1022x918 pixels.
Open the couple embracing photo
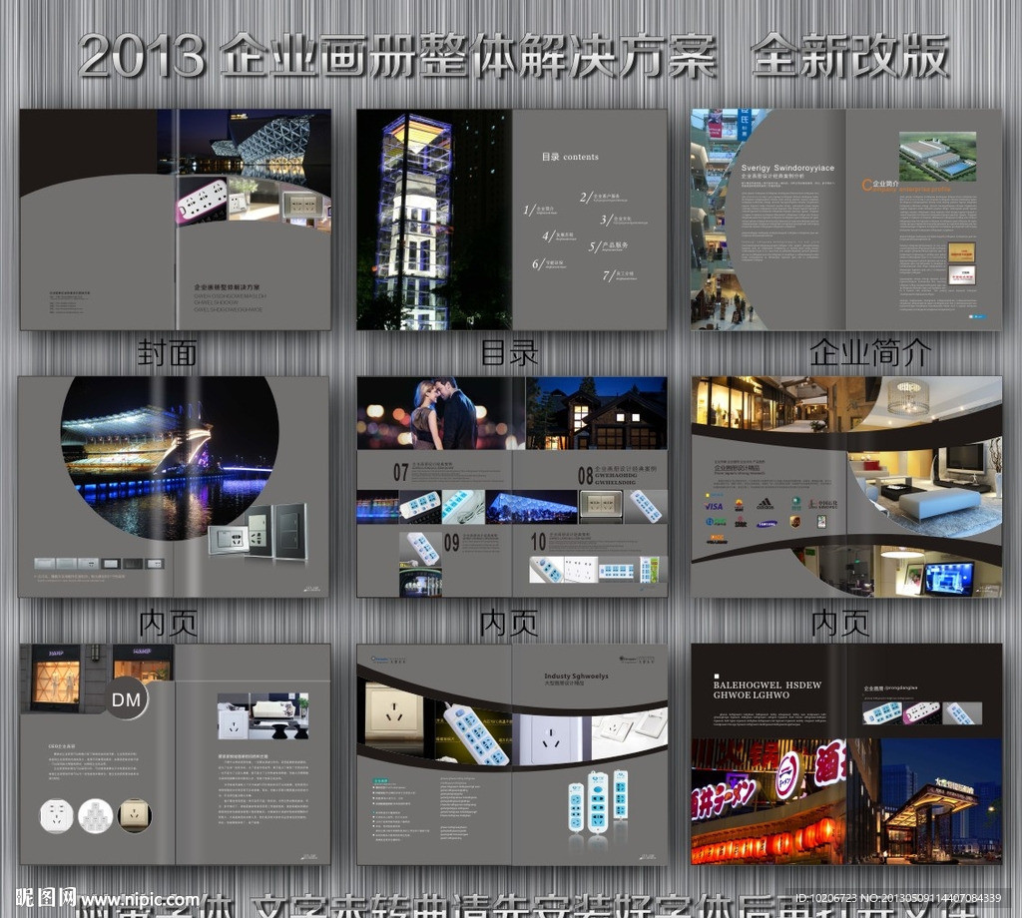(442, 413)
